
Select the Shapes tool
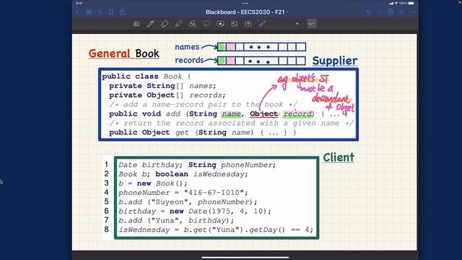[x=193, y=24]
